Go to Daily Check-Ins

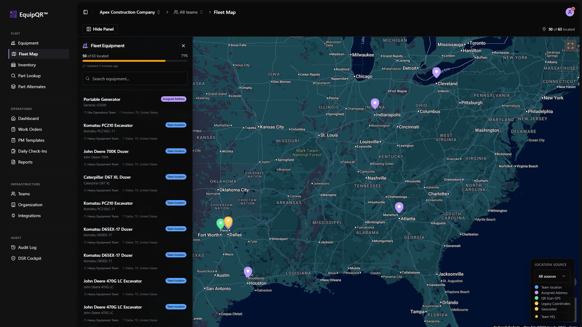point(39,151)
